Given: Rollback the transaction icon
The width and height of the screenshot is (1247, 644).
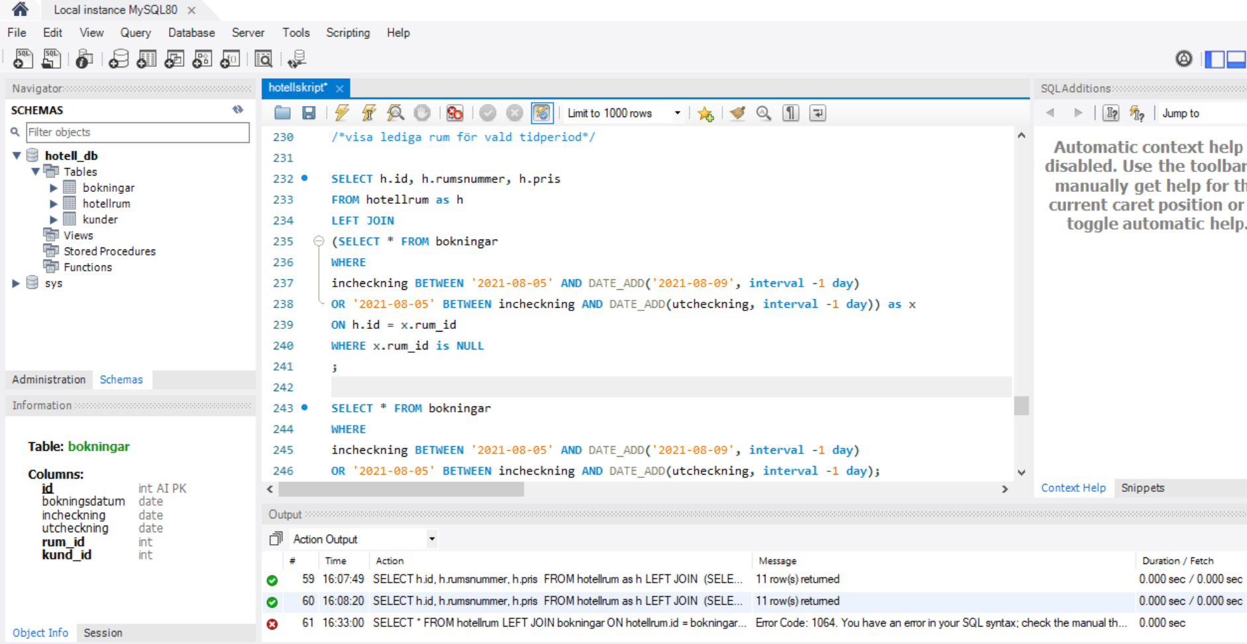Looking at the screenshot, I should pyautogui.click(x=514, y=113).
